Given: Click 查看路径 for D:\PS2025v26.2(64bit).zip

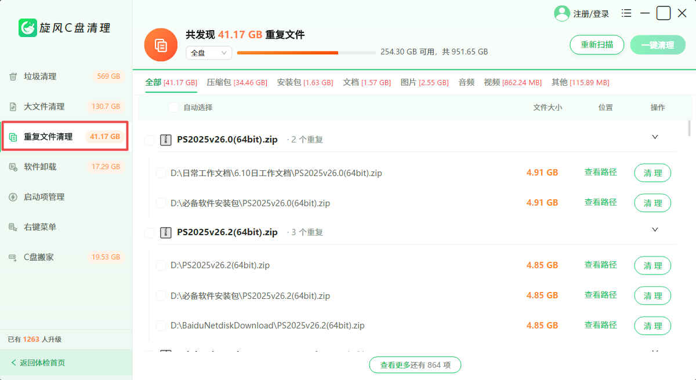Looking at the screenshot, I should tap(600, 265).
